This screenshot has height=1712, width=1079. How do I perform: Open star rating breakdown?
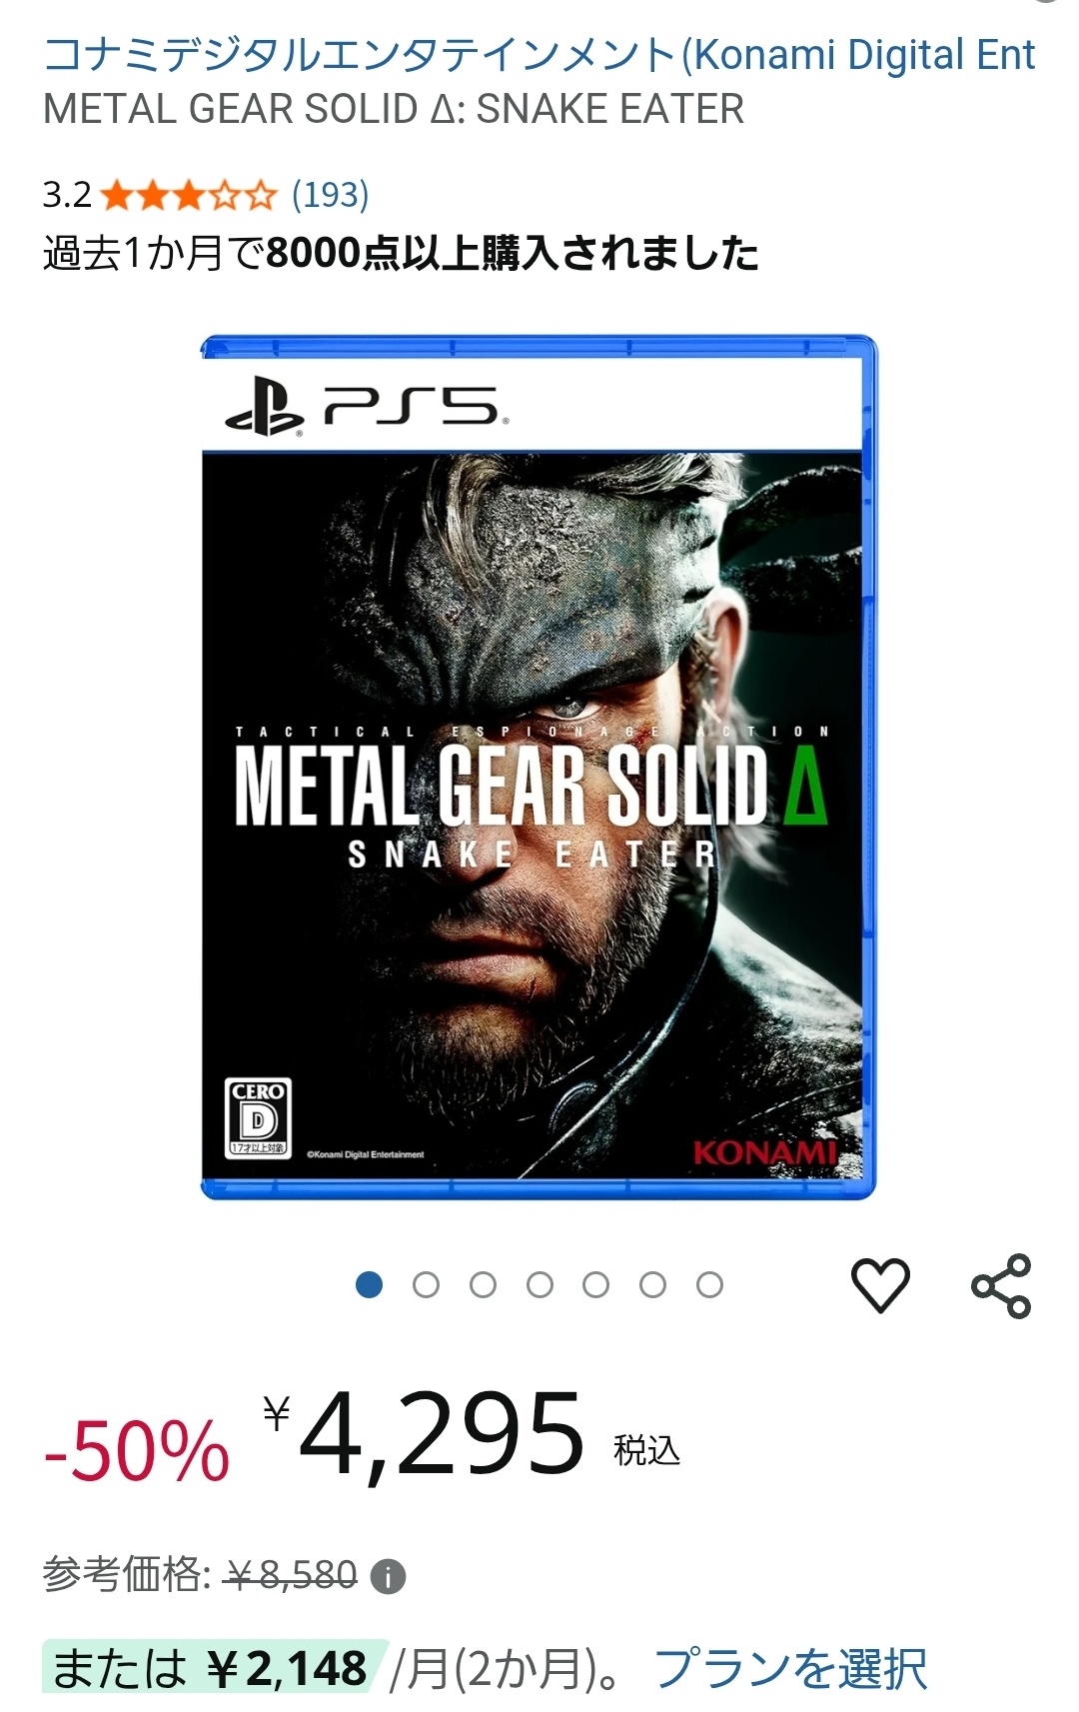(188, 194)
